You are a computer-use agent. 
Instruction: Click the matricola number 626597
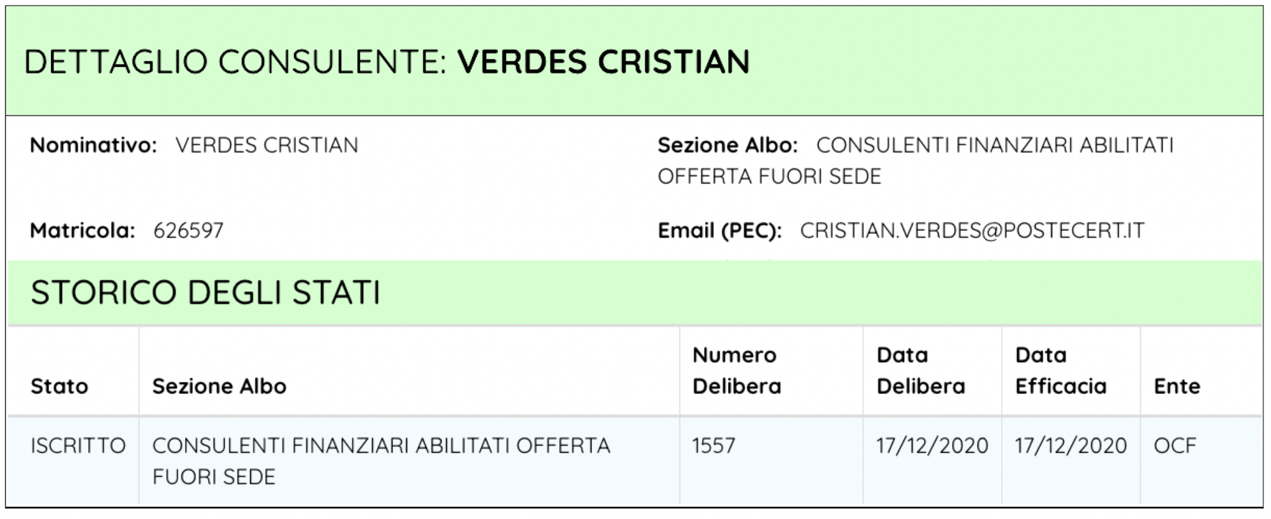click(x=188, y=230)
